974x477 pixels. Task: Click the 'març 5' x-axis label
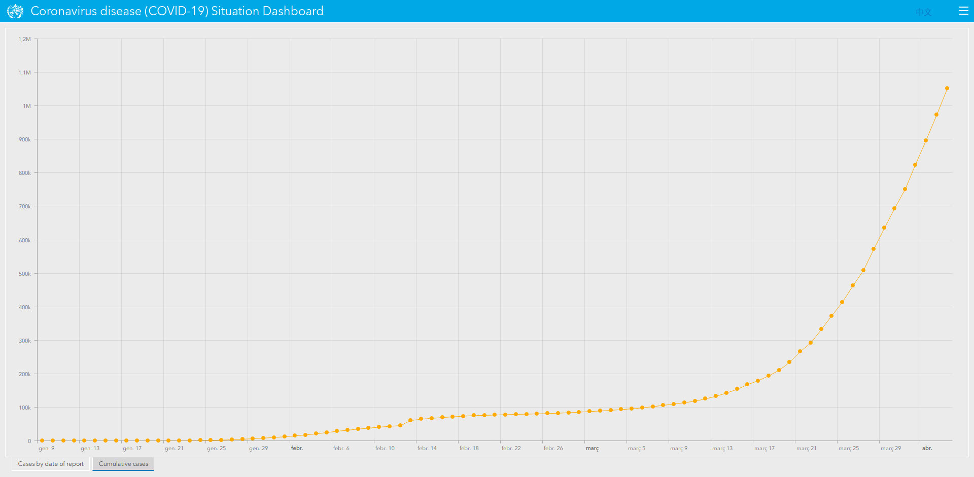tap(637, 448)
